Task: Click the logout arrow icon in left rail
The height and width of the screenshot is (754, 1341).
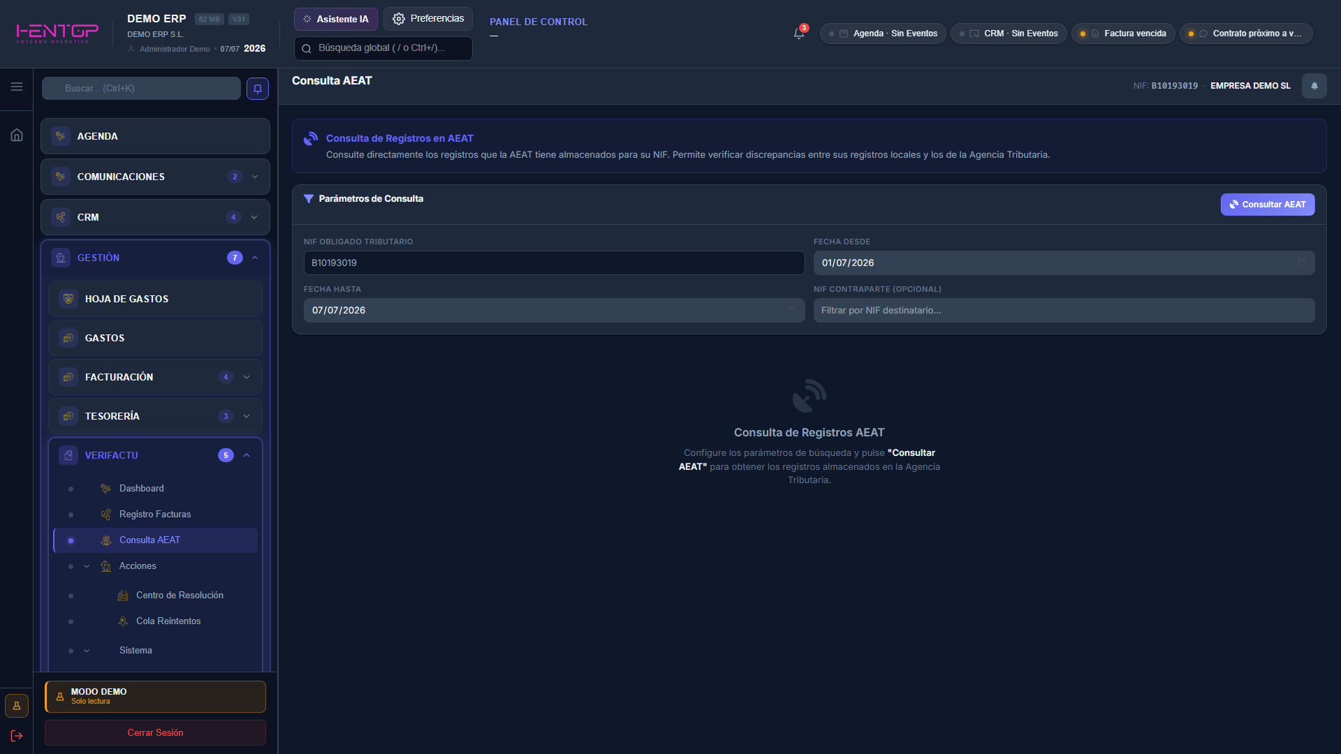Action: pos(17,736)
